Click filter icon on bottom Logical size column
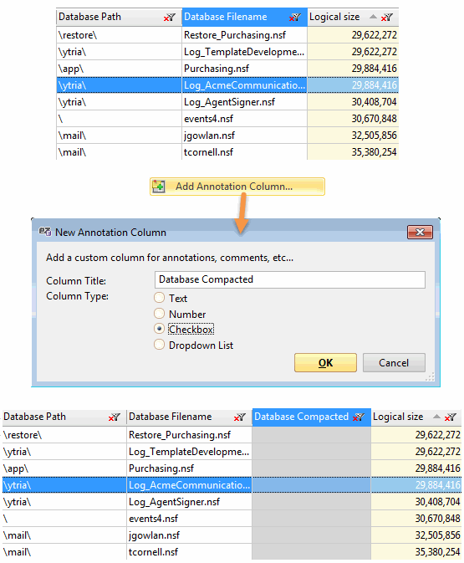Viewport: 464px width, 563px height. click(x=451, y=417)
